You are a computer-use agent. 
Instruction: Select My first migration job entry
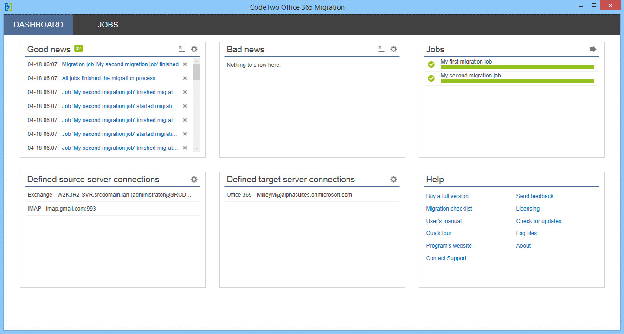click(x=512, y=64)
